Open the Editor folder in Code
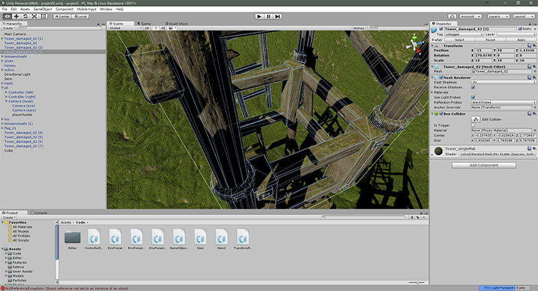 73,237
